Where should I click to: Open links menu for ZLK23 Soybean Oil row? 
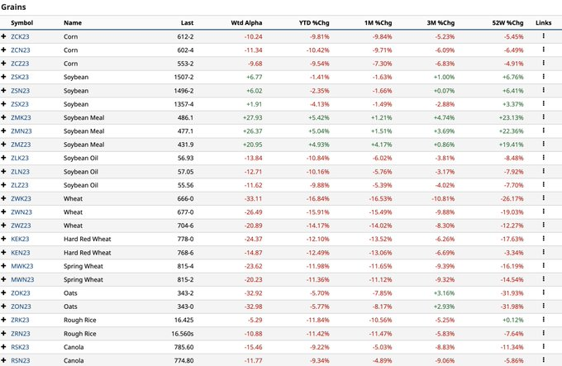[x=543, y=158]
